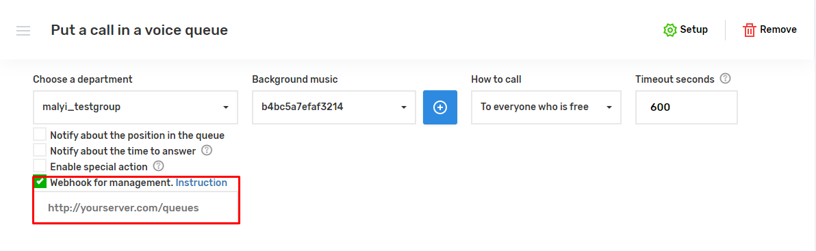The width and height of the screenshot is (816, 251).
Task: Click the Setup label
Action: [x=693, y=29]
